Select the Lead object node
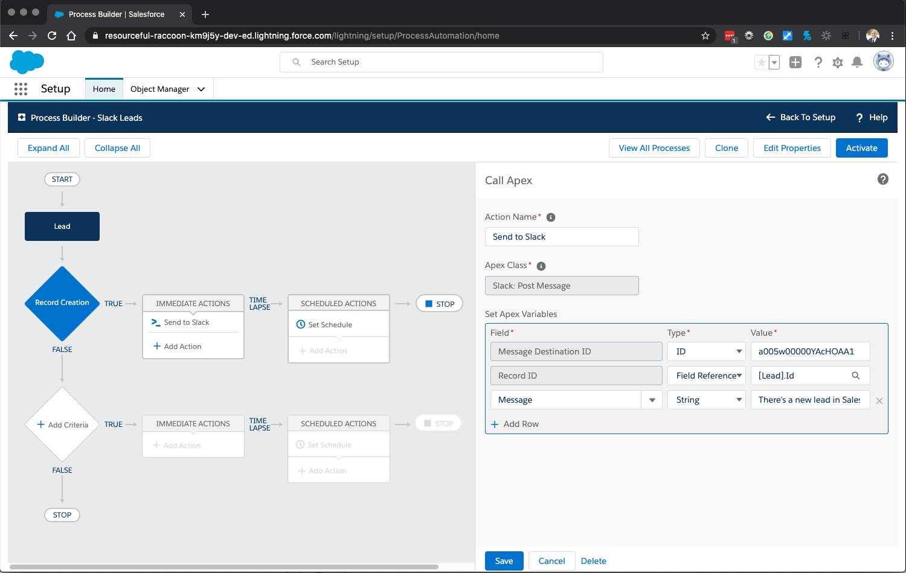The height and width of the screenshot is (573, 906). (62, 226)
